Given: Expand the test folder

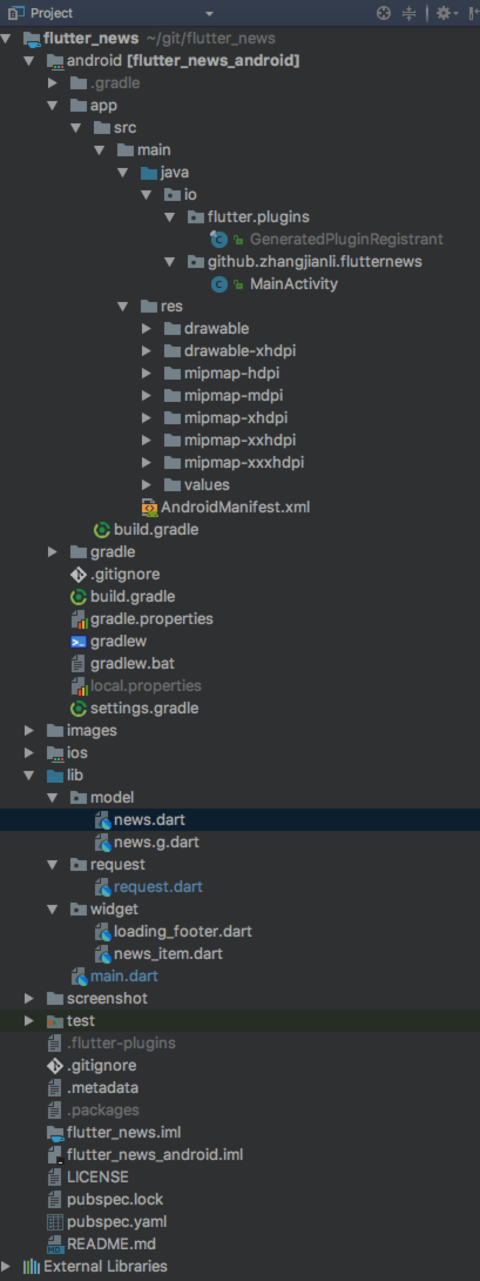Looking at the screenshot, I should pos(29,1021).
